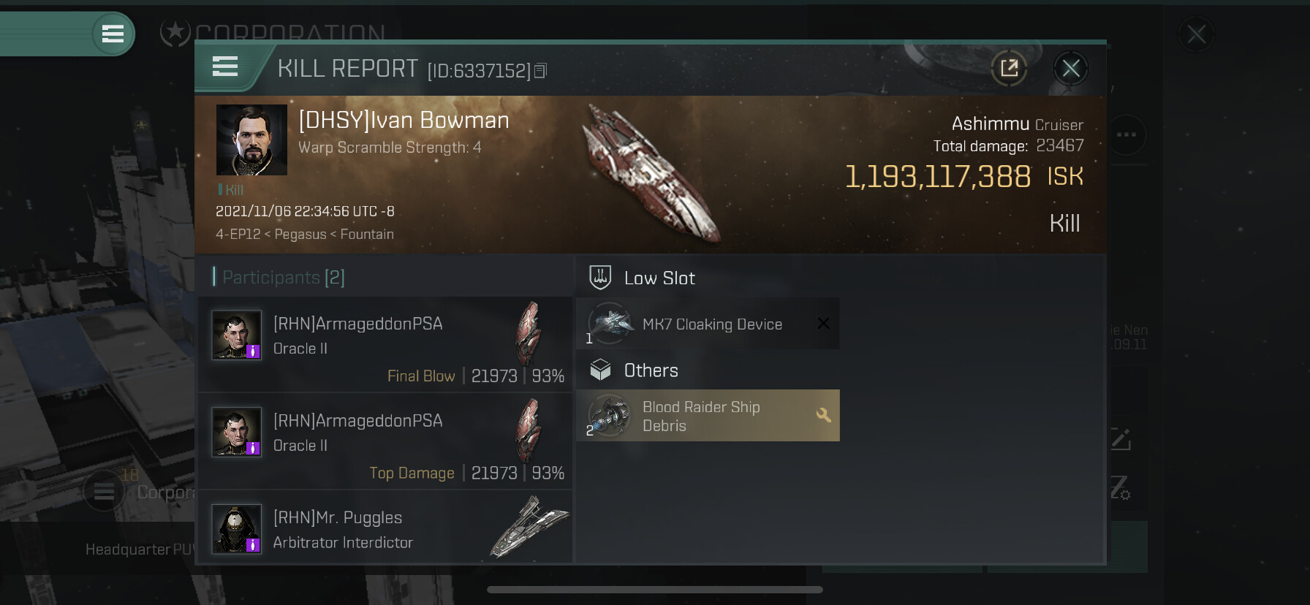Open the 4-EP12 system location link
Image resolution: width=1310 pixels, height=605 pixels.
click(238, 235)
